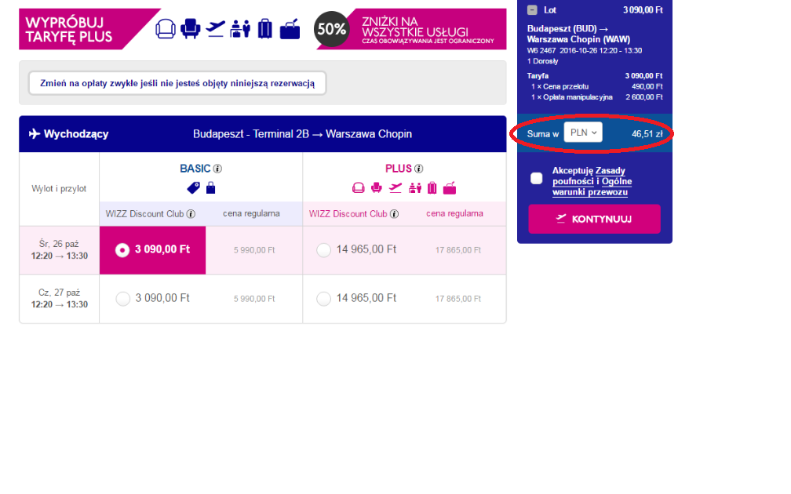Click the Budapeszt - Terminal 2B → Warszawa Chopin header
The image size is (791, 494).
tap(302, 134)
